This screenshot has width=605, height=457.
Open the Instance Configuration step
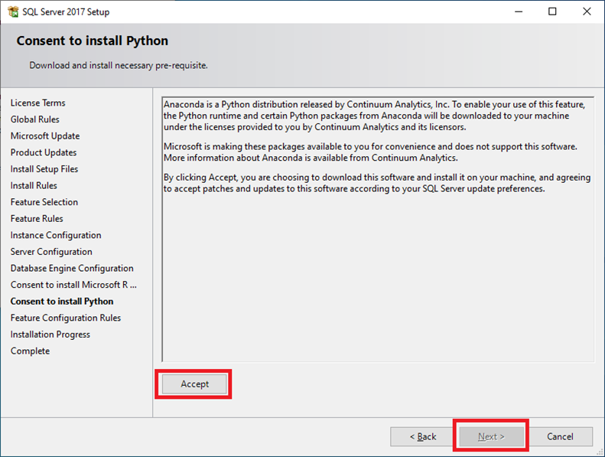coord(56,235)
